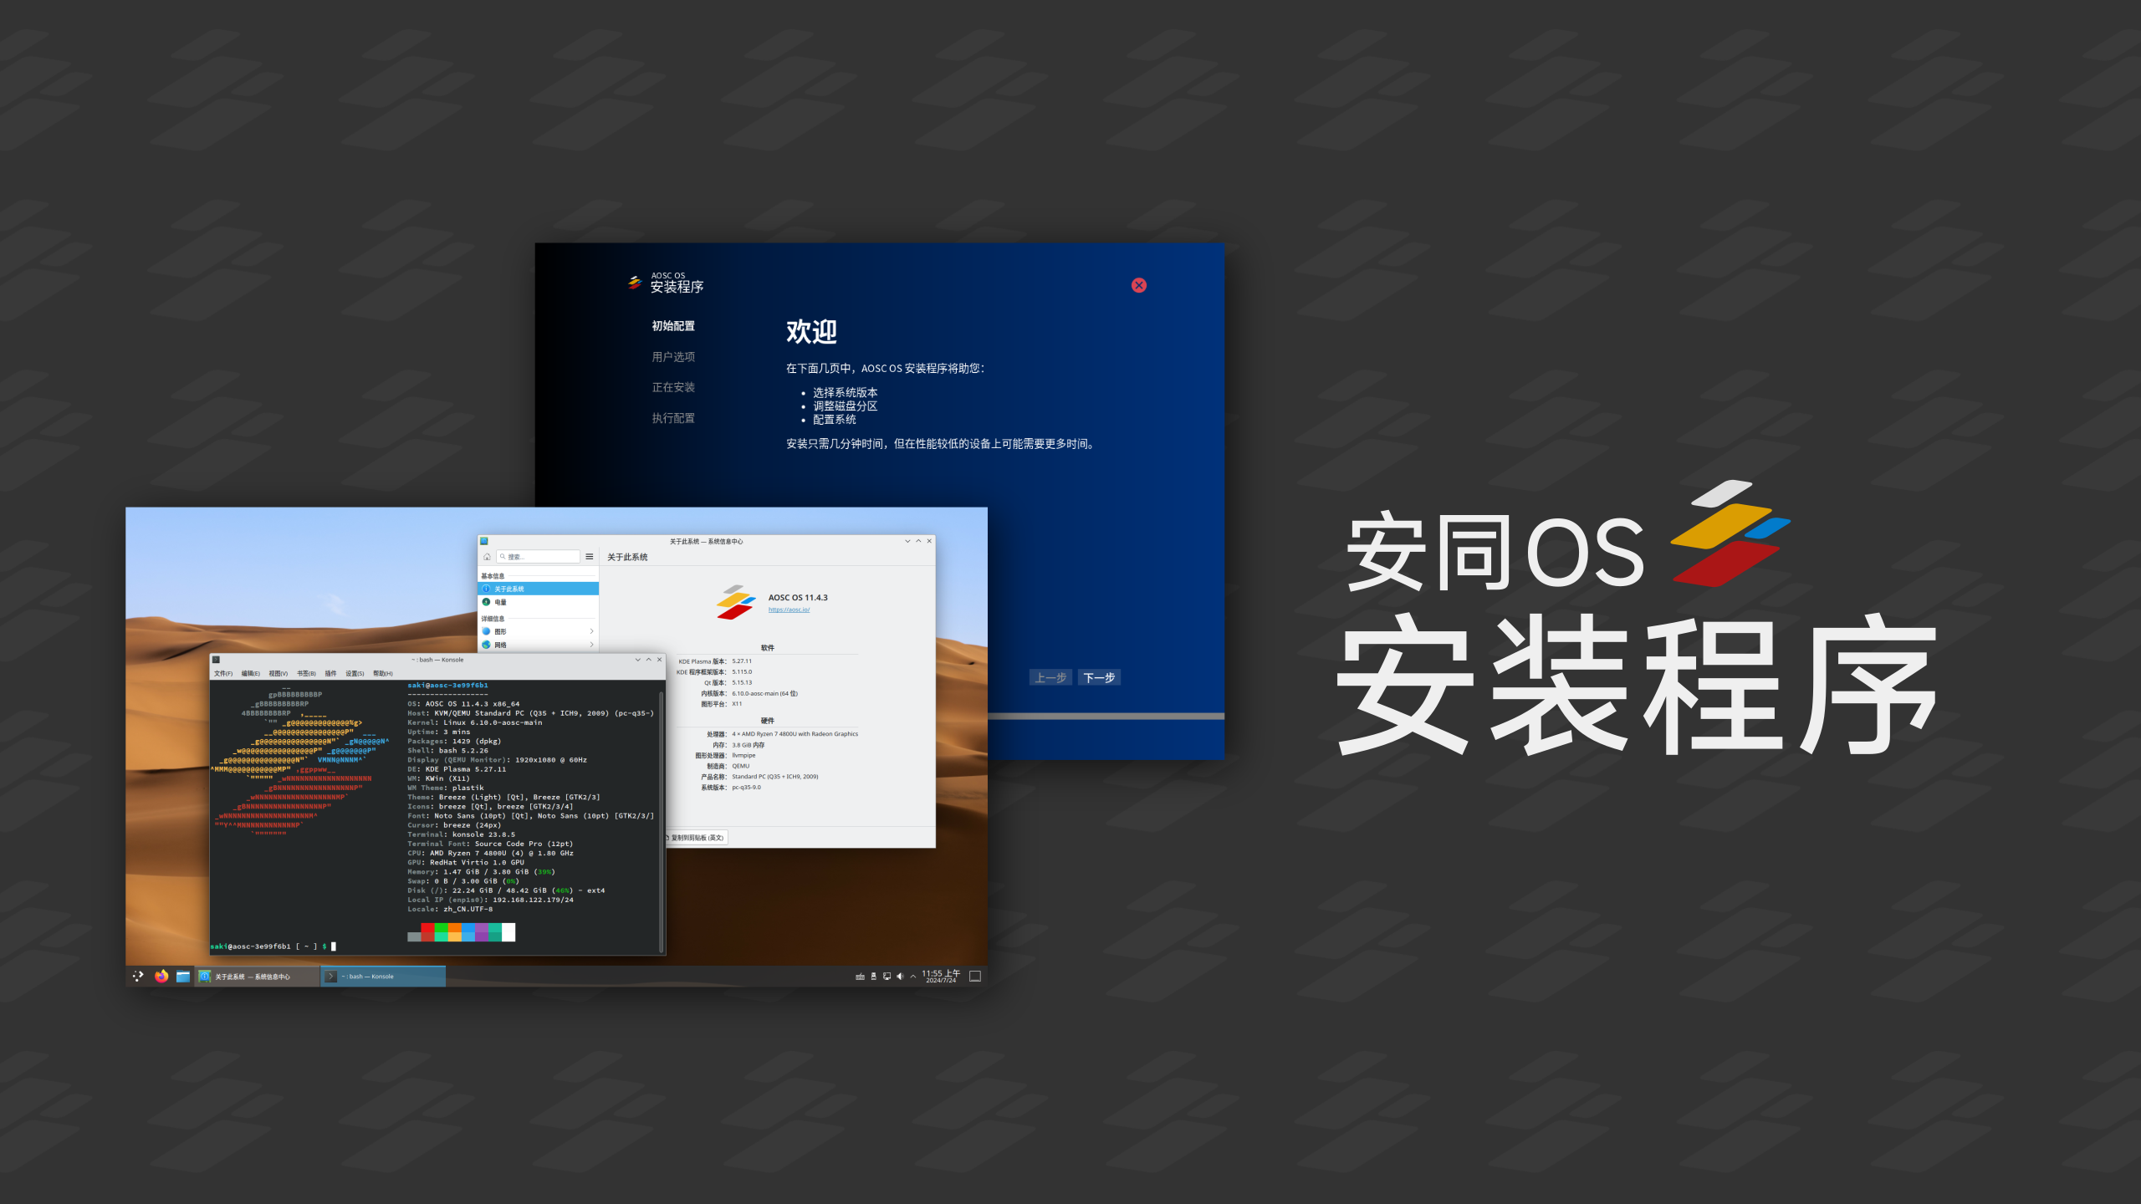Screen dimensions: 2141x1204
Task: Click the volume icon in system tray
Action: [x=900, y=976]
